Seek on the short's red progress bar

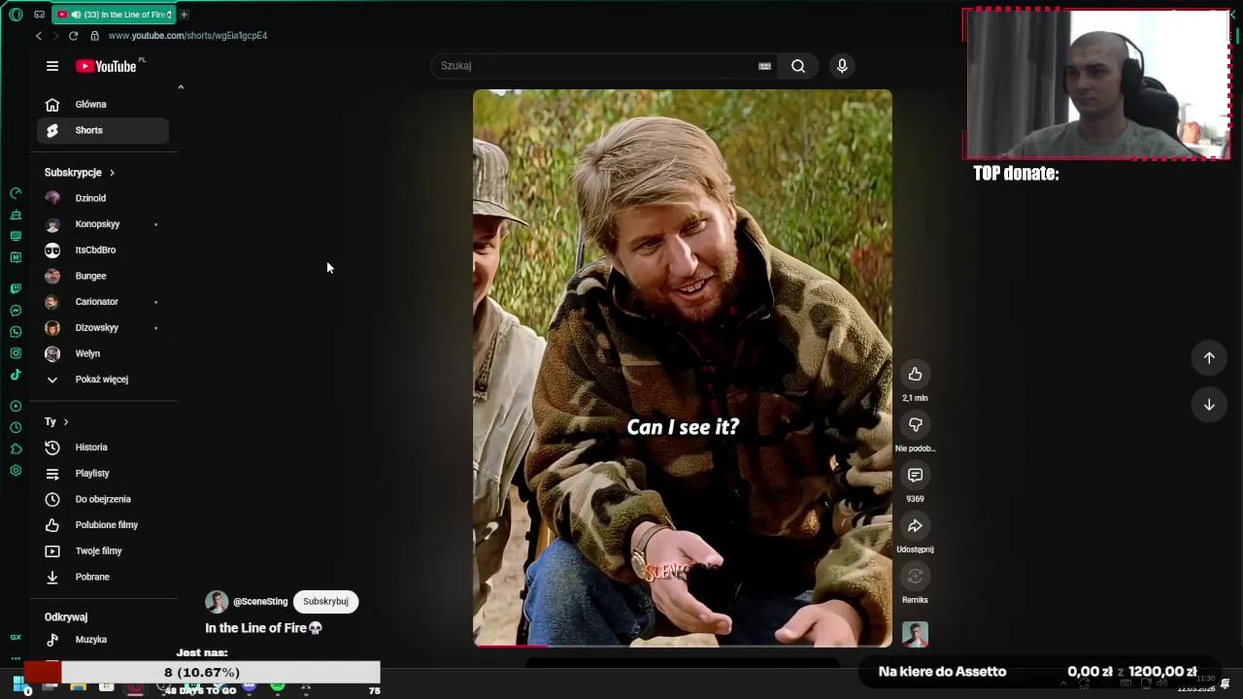tap(682, 645)
